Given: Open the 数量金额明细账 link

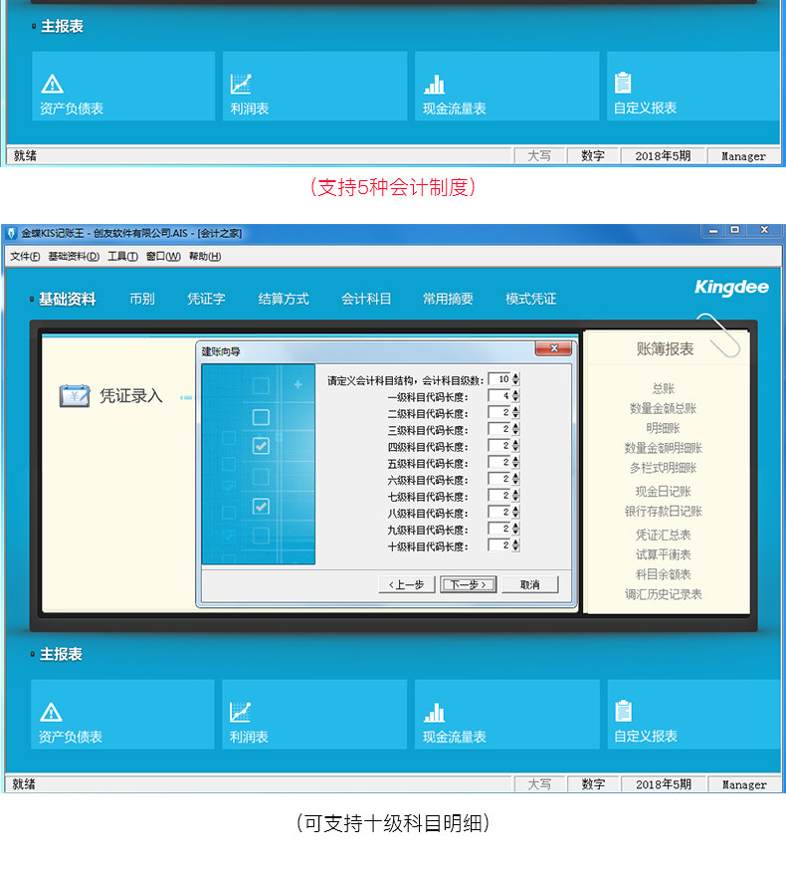Looking at the screenshot, I should click(664, 448).
